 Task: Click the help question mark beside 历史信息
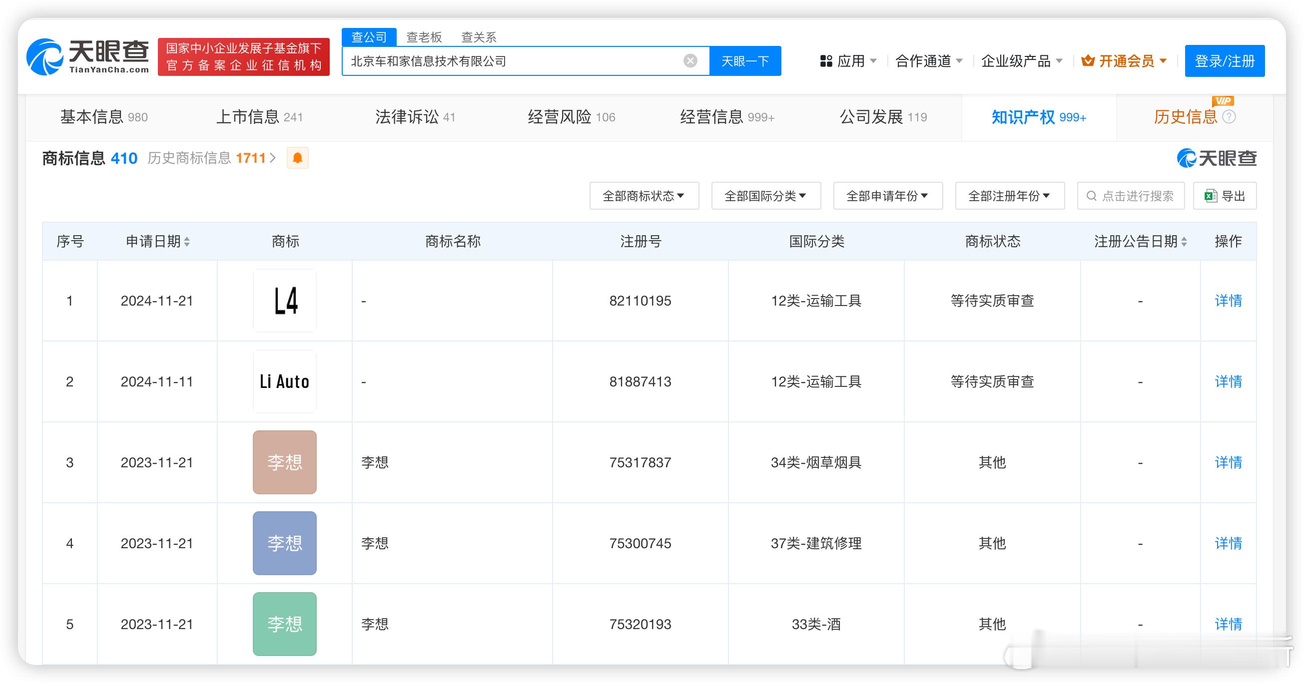click(1229, 117)
